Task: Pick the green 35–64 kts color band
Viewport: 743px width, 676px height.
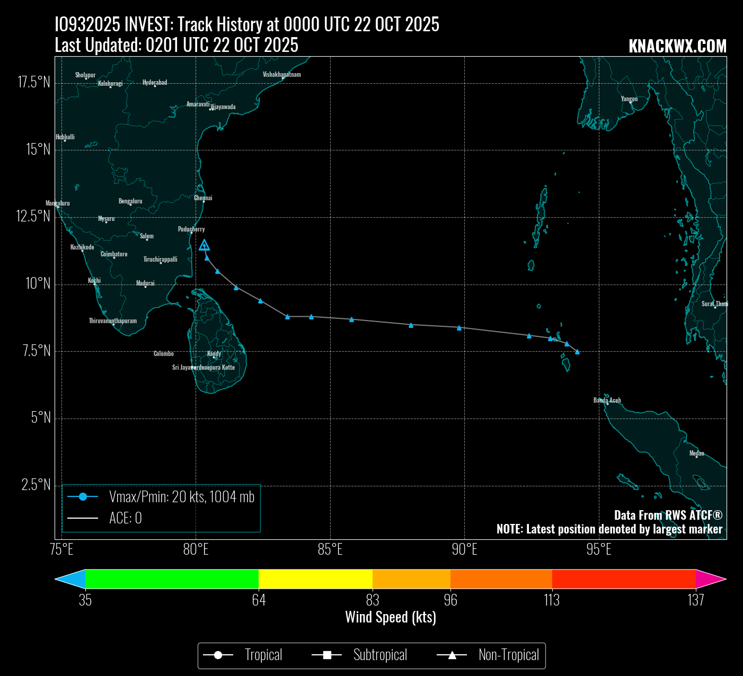Action: pos(172,579)
